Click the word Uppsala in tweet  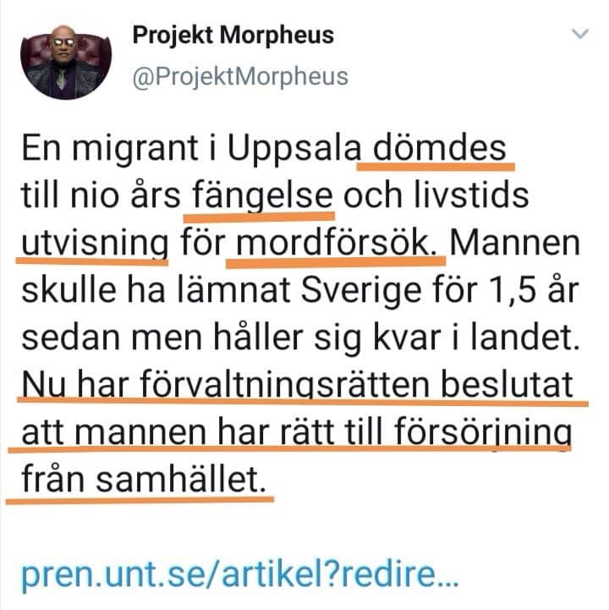click(294, 149)
